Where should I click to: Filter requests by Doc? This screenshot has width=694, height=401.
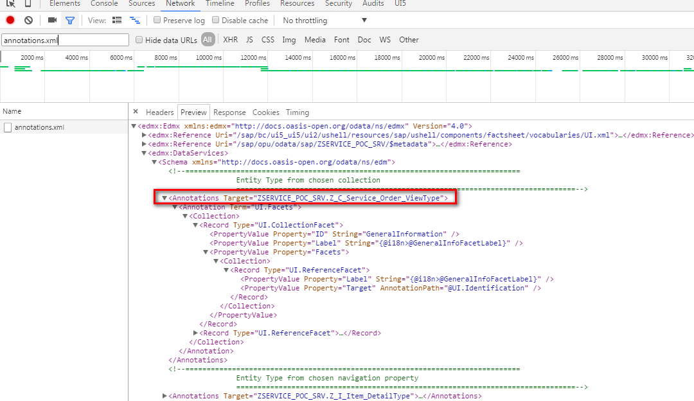click(x=364, y=40)
